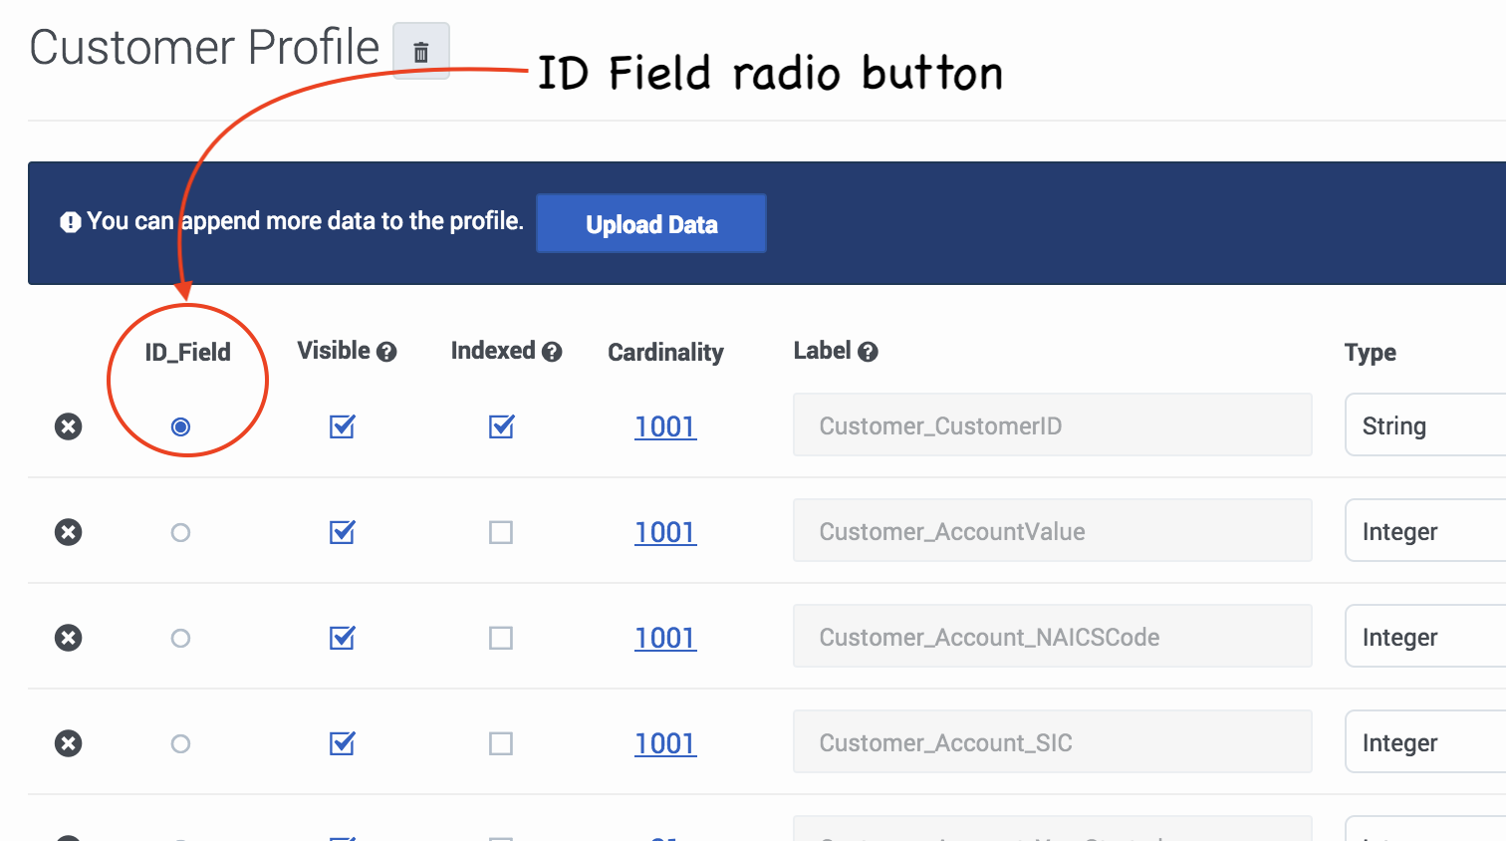Select ID_Field radio for Customer_CustomerID
This screenshot has height=841, width=1506.
pyautogui.click(x=180, y=426)
